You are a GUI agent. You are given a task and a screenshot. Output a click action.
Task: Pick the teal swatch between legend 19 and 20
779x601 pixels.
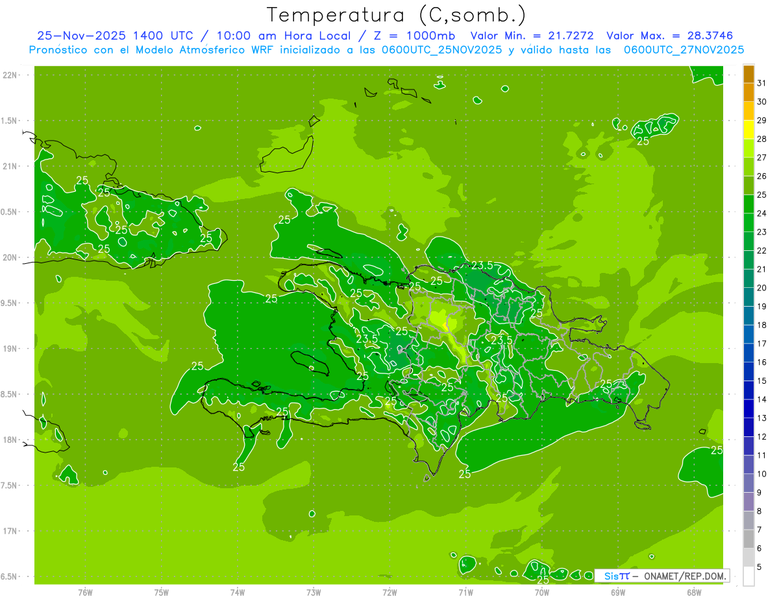click(x=748, y=297)
